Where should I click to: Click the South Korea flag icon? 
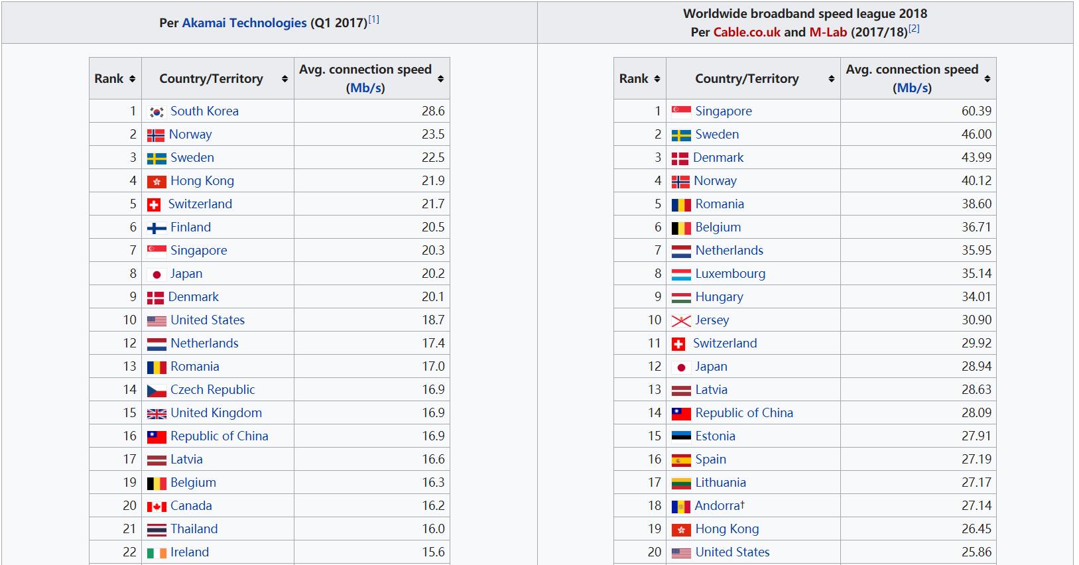click(x=157, y=112)
